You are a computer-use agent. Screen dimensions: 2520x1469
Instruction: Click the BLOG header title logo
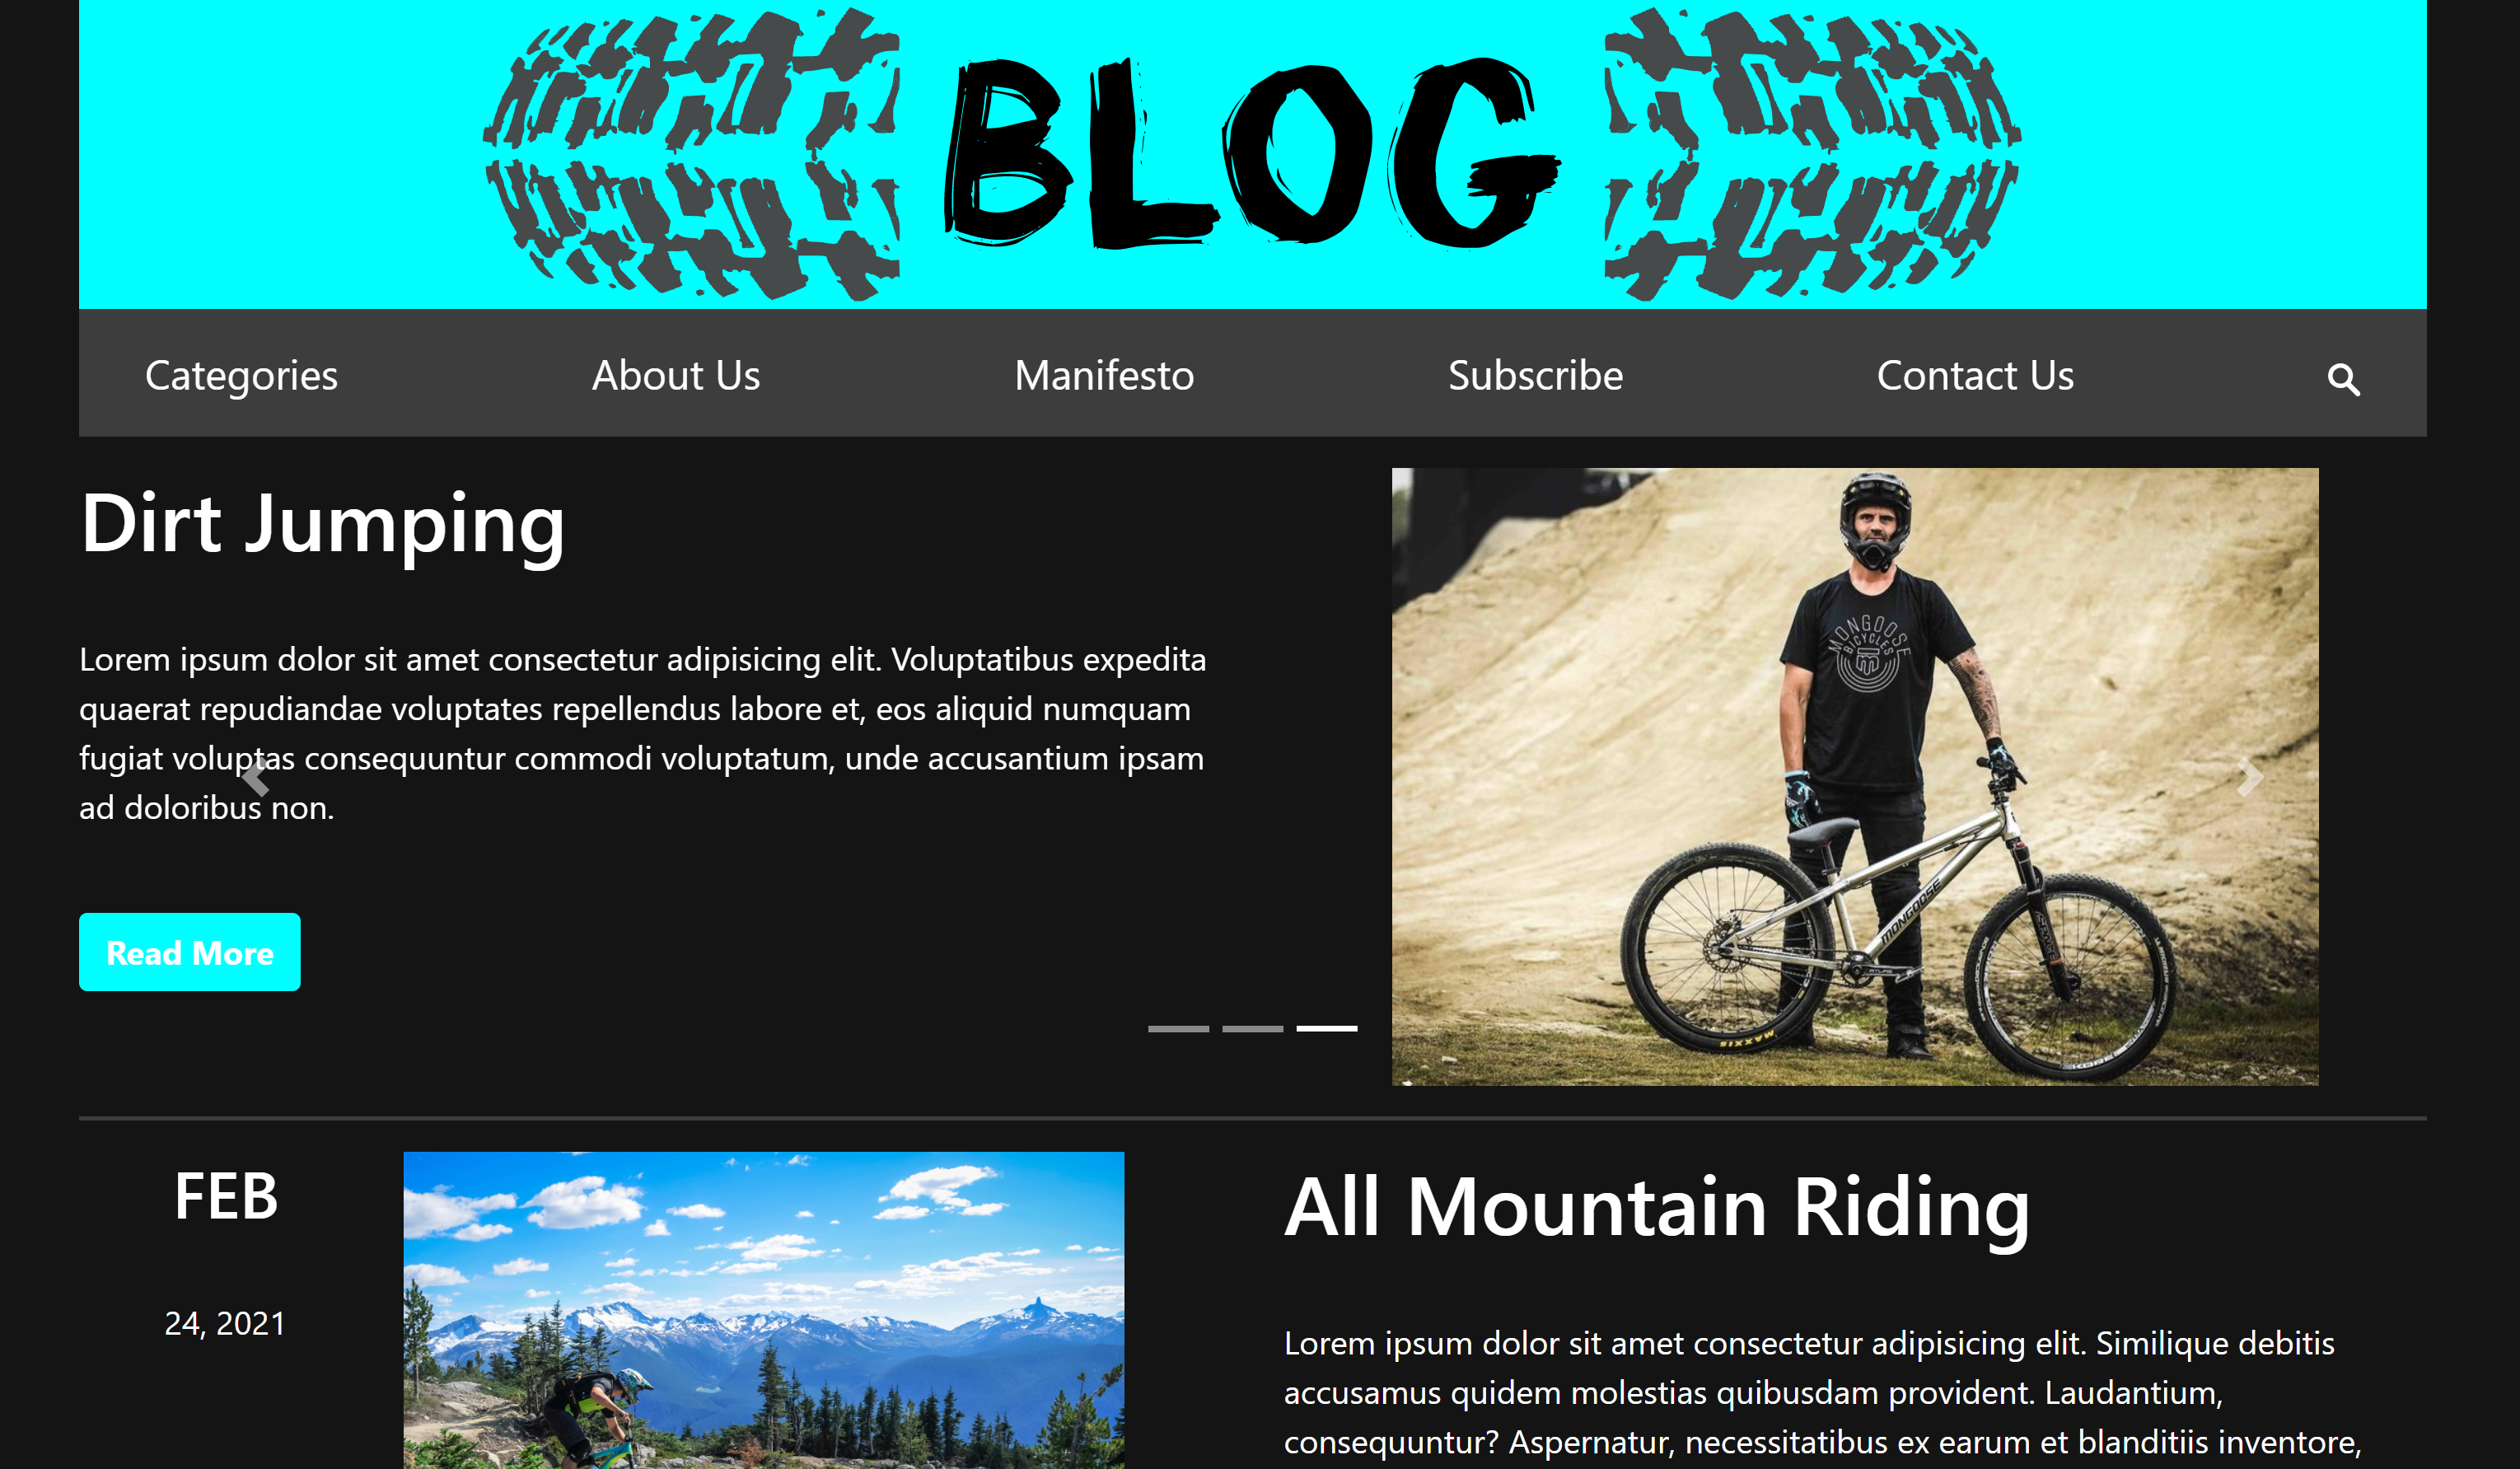(1251, 152)
